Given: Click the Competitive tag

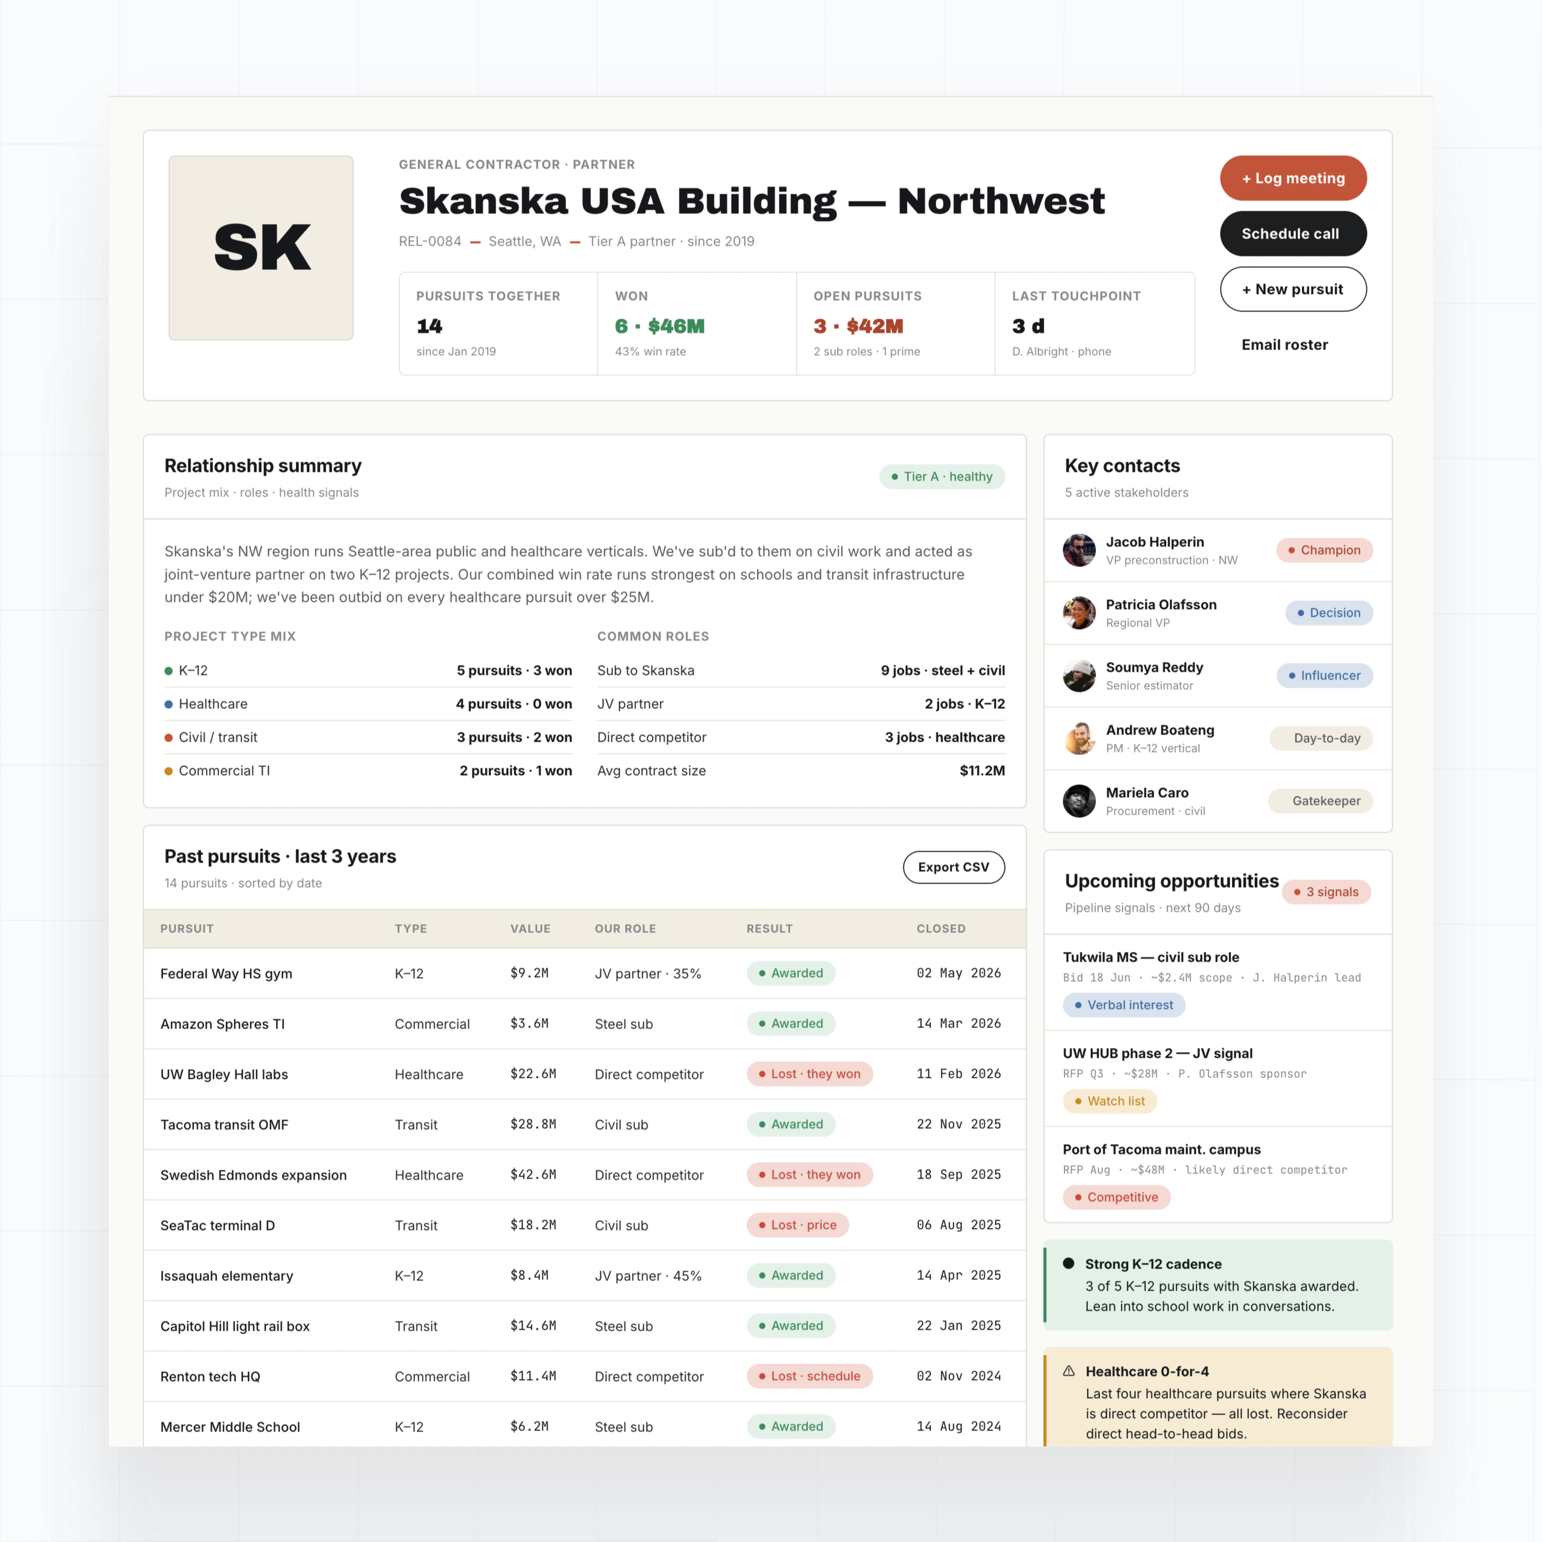Looking at the screenshot, I should pyautogui.click(x=1117, y=1197).
